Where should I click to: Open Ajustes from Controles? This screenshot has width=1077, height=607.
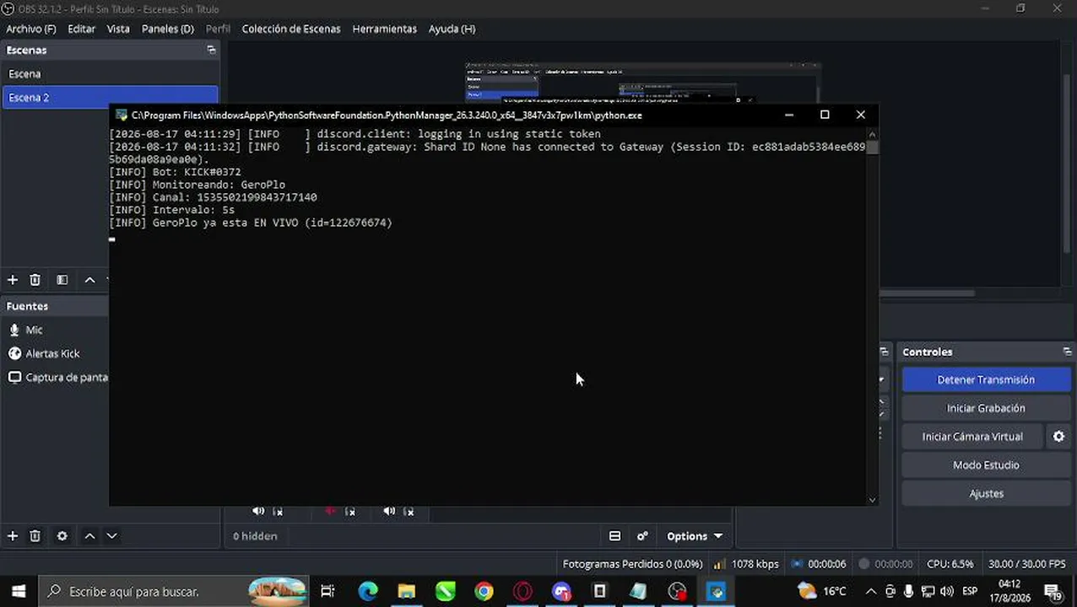(986, 494)
